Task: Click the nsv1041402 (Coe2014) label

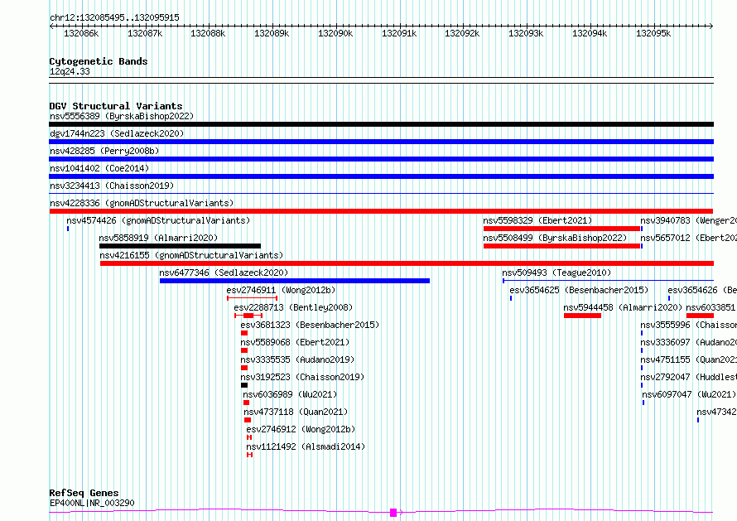Action: [x=99, y=168]
